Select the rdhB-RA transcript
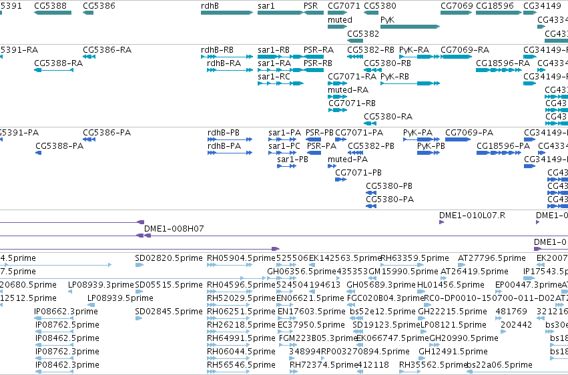Viewport: 568px width, 375px height. coord(230,70)
